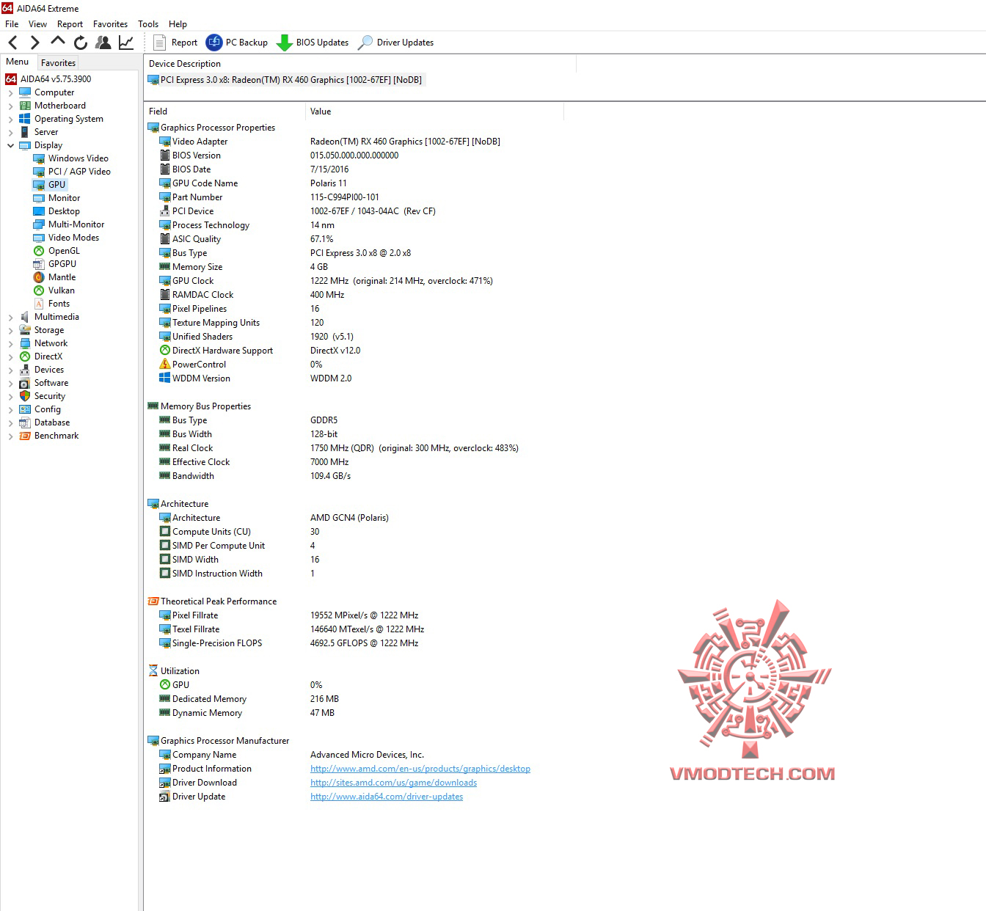Select Video Modes in the tree
986x911 pixels.
(73, 238)
